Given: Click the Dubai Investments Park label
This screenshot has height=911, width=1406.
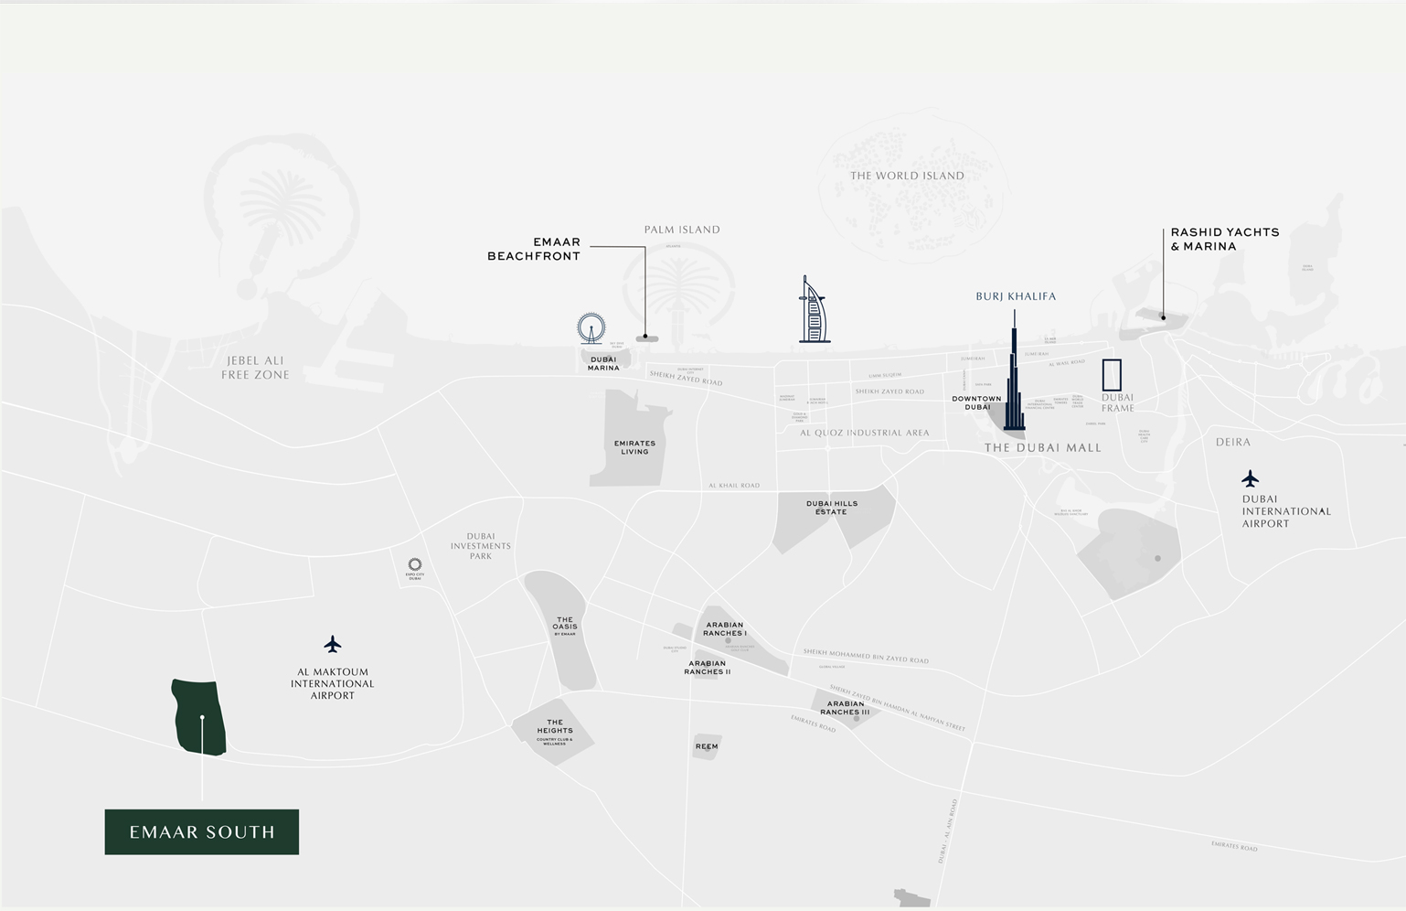Looking at the screenshot, I should click(x=481, y=546).
